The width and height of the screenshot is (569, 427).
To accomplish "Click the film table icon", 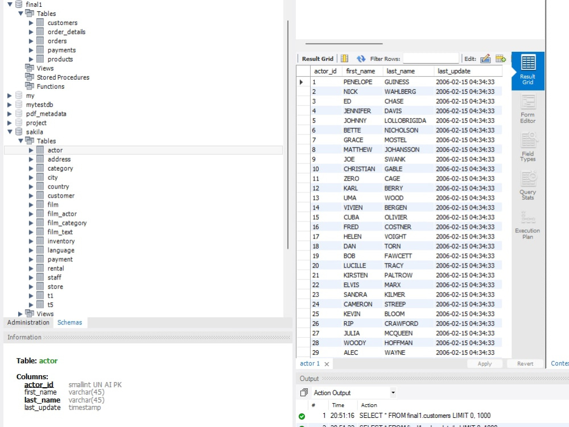I will (x=40, y=204).
